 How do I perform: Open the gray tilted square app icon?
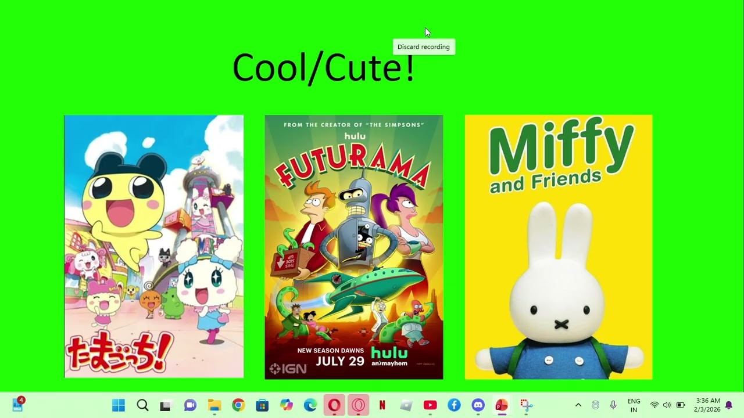coord(406,405)
